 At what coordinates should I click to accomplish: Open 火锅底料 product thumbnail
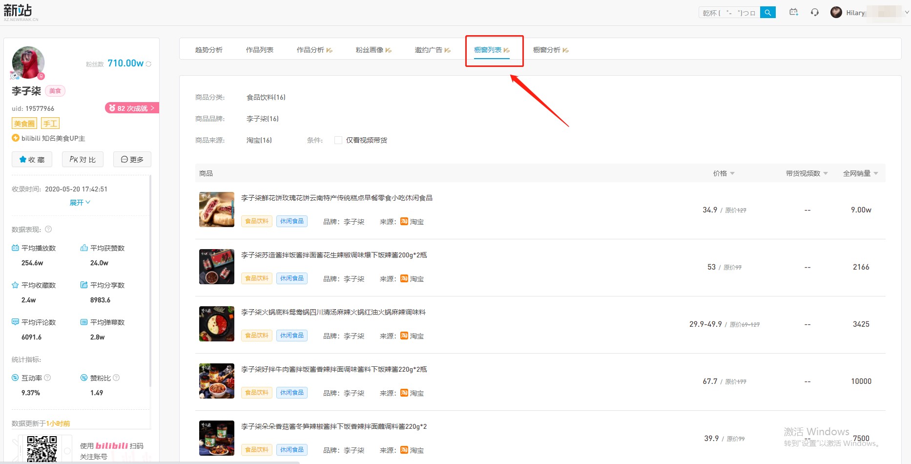[x=217, y=324]
